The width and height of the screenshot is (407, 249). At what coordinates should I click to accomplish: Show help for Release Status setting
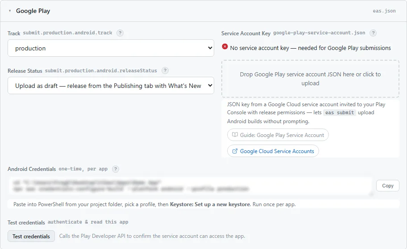click(165, 71)
